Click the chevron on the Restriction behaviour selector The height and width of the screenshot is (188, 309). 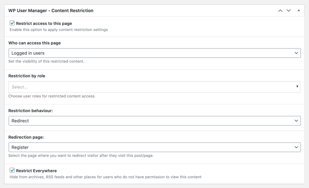297,121
